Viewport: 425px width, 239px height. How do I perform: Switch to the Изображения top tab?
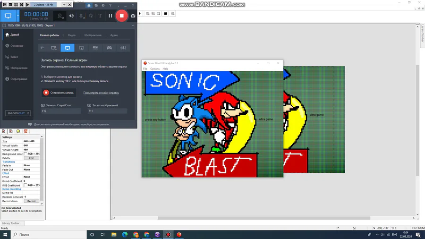pos(93,35)
